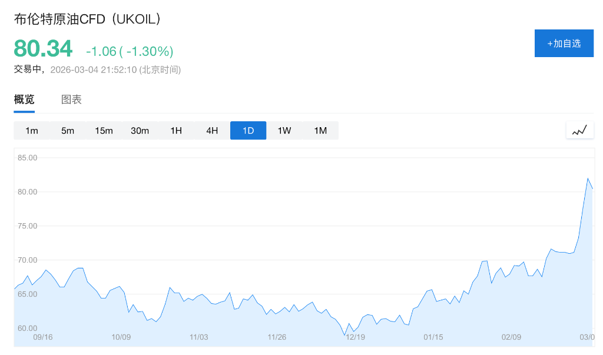Select the 1m timeframe
This screenshot has width=603, height=355.
32,131
